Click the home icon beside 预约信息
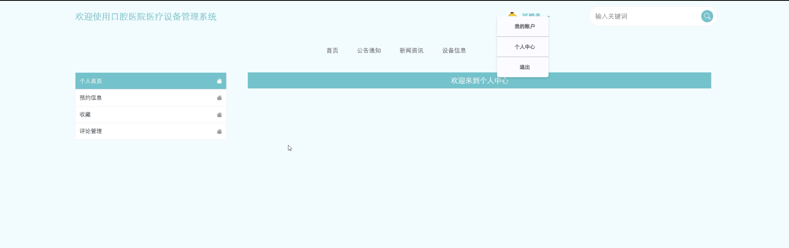Screen dimensions: 789x248 [219, 98]
